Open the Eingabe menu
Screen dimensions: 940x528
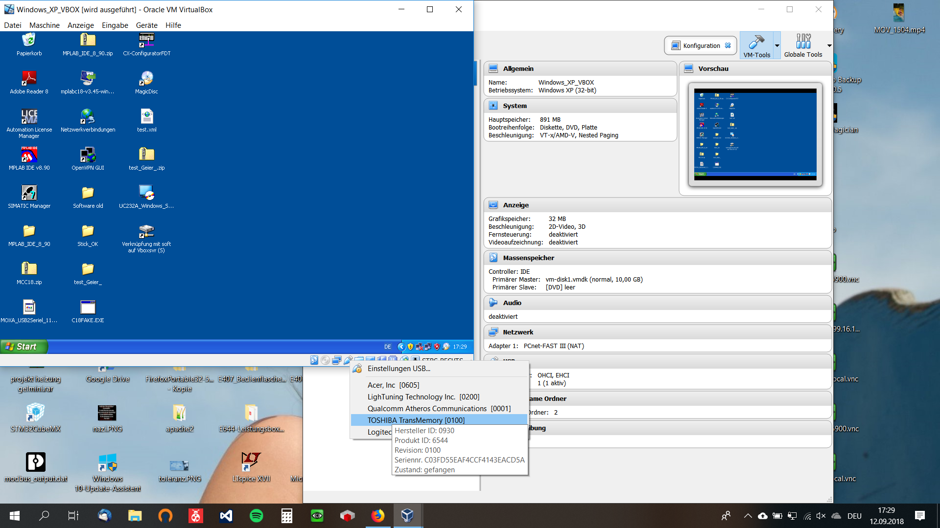tap(115, 25)
